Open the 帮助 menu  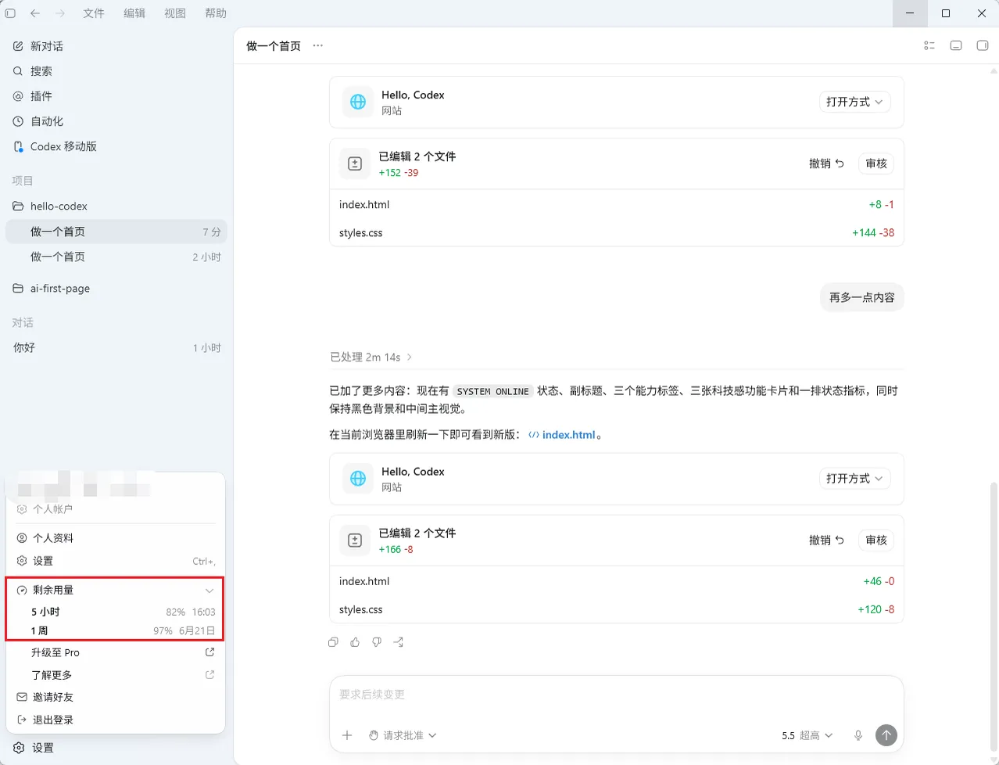point(216,13)
